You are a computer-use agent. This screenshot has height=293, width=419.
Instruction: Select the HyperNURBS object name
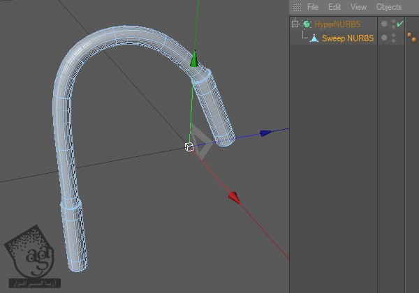pos(338,24)
